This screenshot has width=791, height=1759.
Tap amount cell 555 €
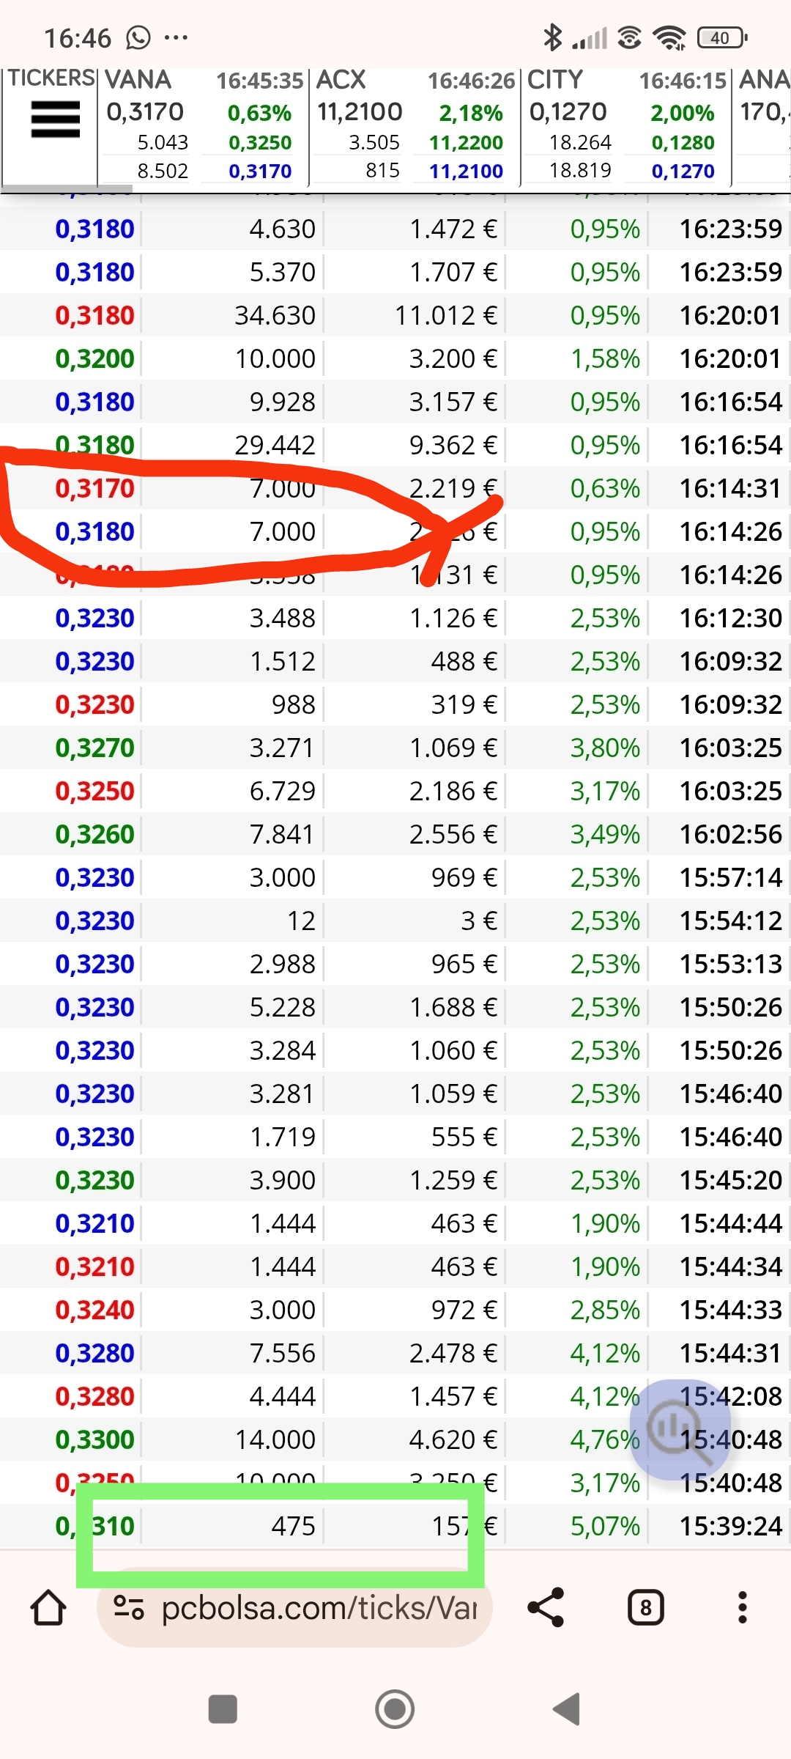[464, 1137]
